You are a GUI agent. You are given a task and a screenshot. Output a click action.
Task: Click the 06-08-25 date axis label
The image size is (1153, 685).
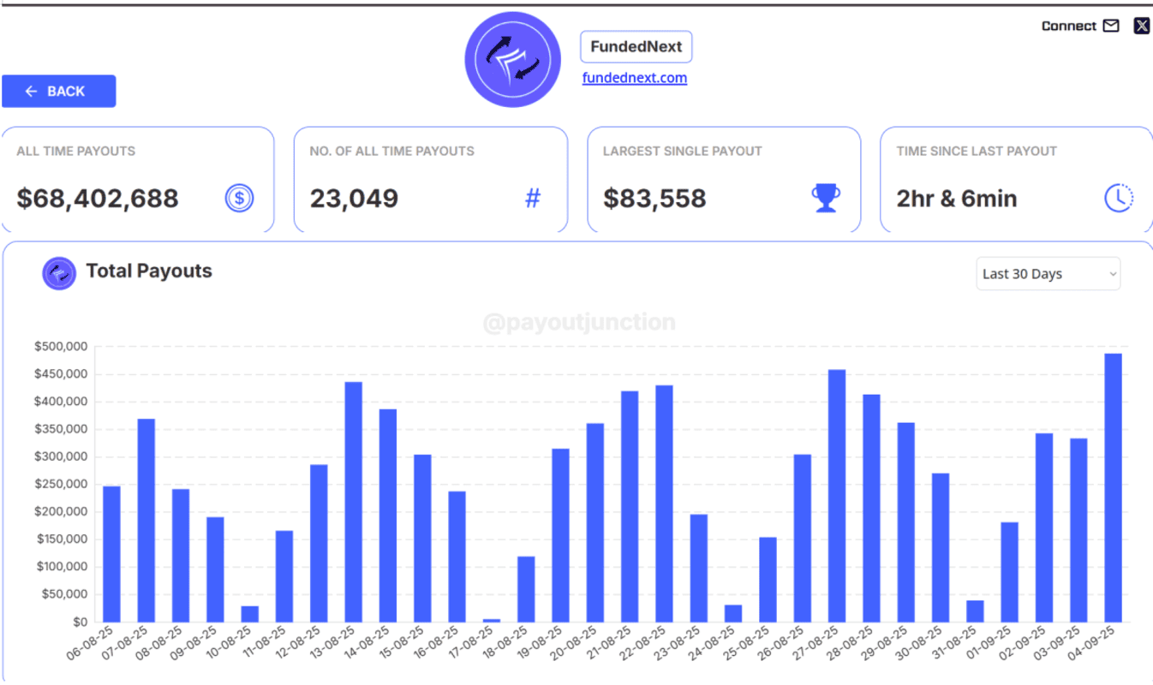click(91, 644)
